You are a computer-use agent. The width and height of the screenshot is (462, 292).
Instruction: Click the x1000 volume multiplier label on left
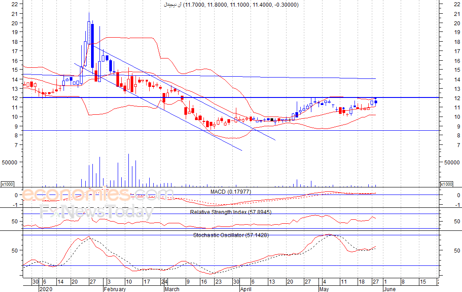tap(8, 184)
